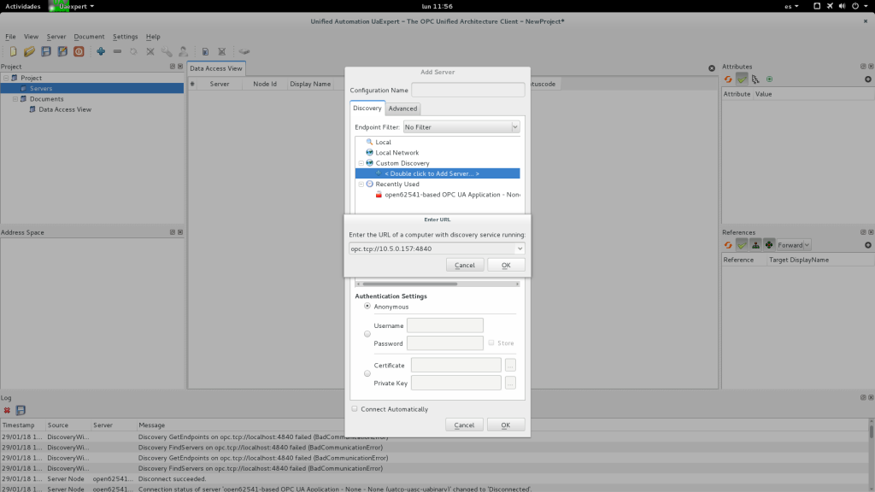Viewport: 875px width, 492px height.
Task: Click the discovery URL text field
Action: (432, 249)
